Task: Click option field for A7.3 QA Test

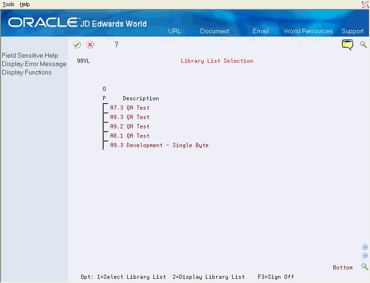Action: 106,108
